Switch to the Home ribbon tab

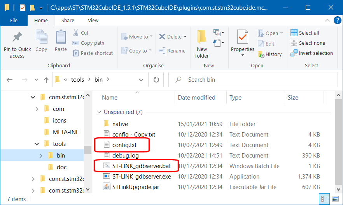[41, 20]
